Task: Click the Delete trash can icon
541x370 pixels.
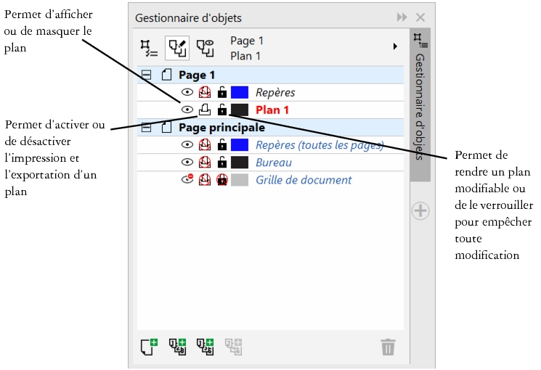Action: coord(389,347)
